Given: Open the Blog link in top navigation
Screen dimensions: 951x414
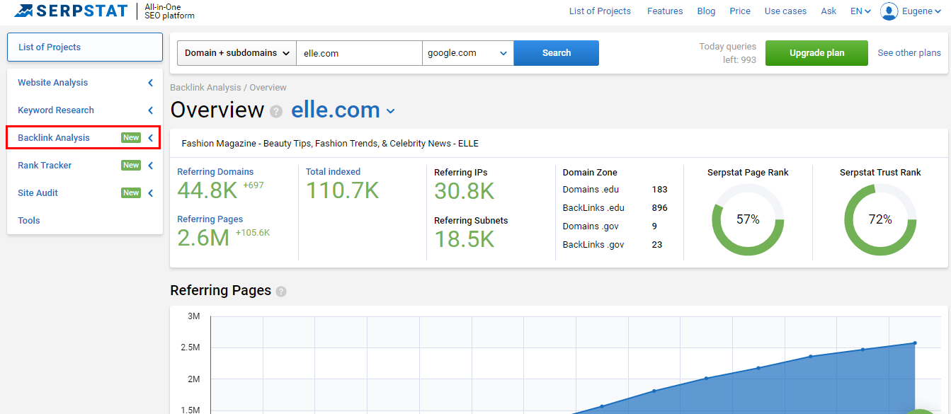Looking at the screenshot, I should click(707, 11).
